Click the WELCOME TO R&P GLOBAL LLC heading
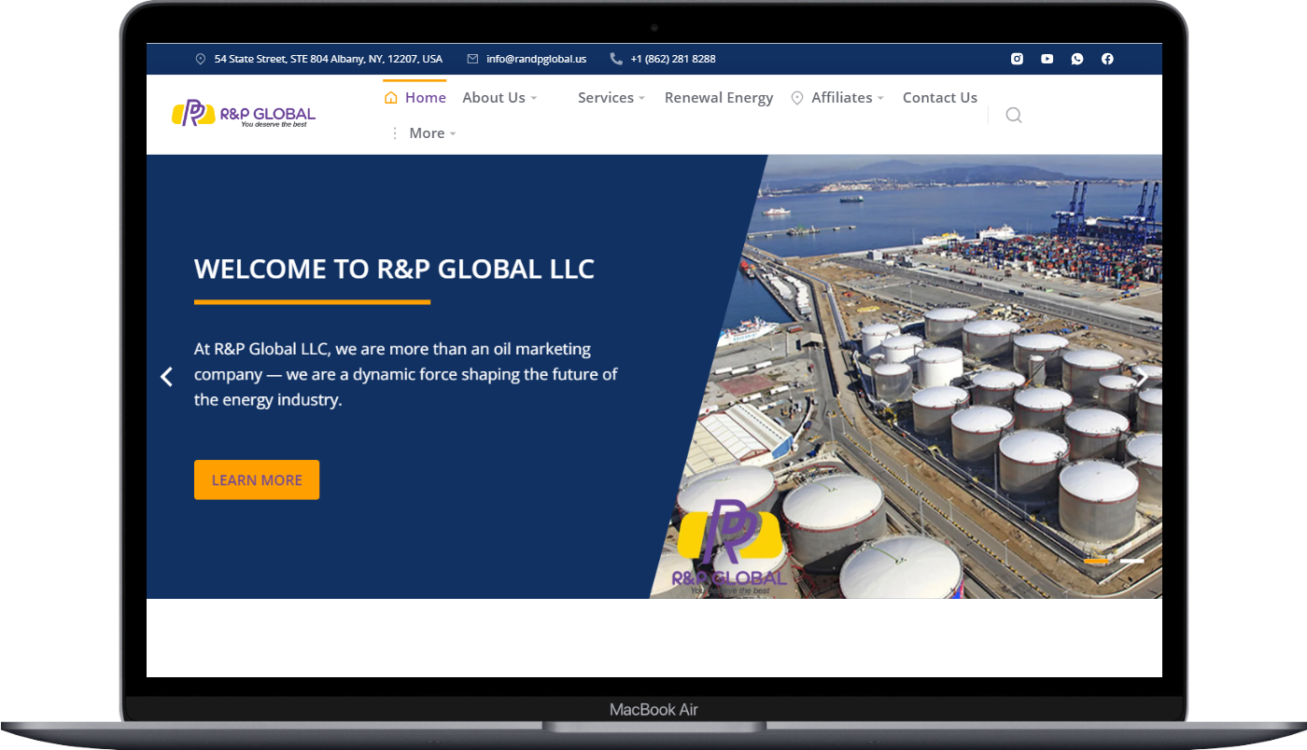This screenshot has width=1307, height=750. [x=394, y=270]
